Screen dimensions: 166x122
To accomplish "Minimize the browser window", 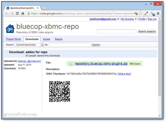I will 146,4.
